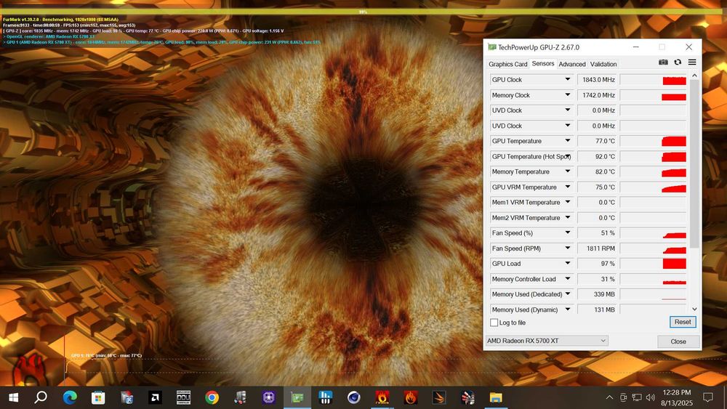The height and width of the screenshot is (409, 727).
Task: Click the Windows search magnifier icon
Action: tap(41, 397)
